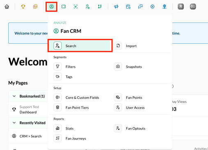Choose Search in Fan CRM menu
Screen dimensions: 208x150
click(x=80, y=46)
